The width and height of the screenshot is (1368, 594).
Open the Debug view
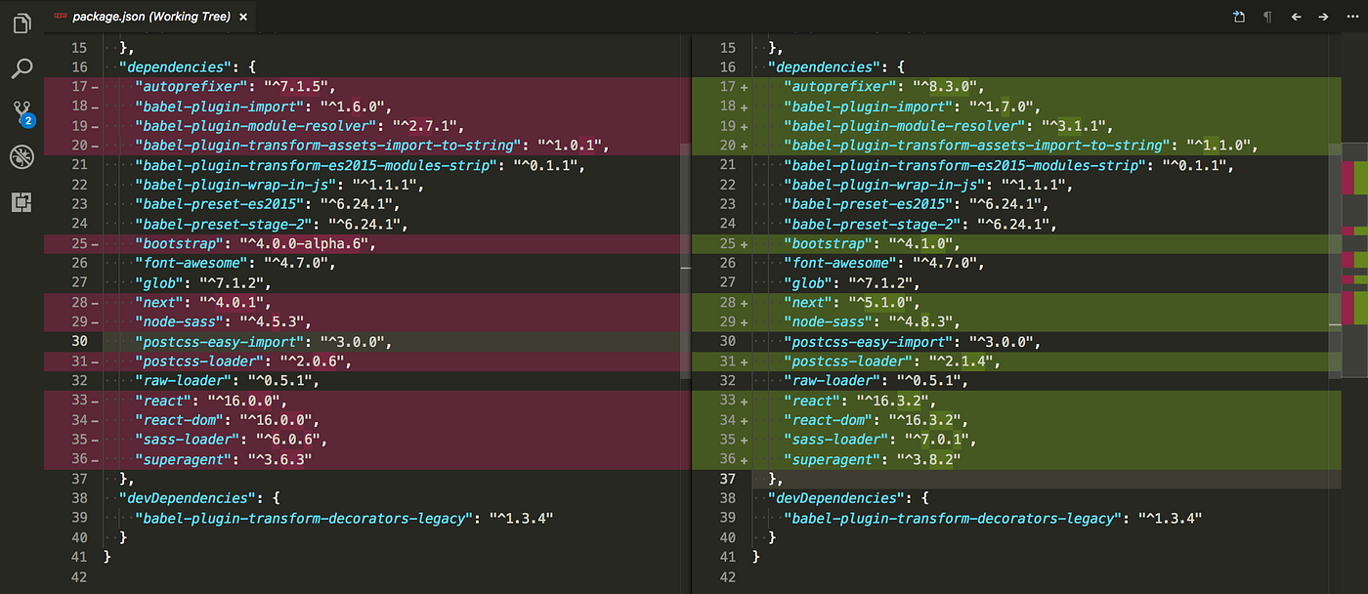point(21,156)
